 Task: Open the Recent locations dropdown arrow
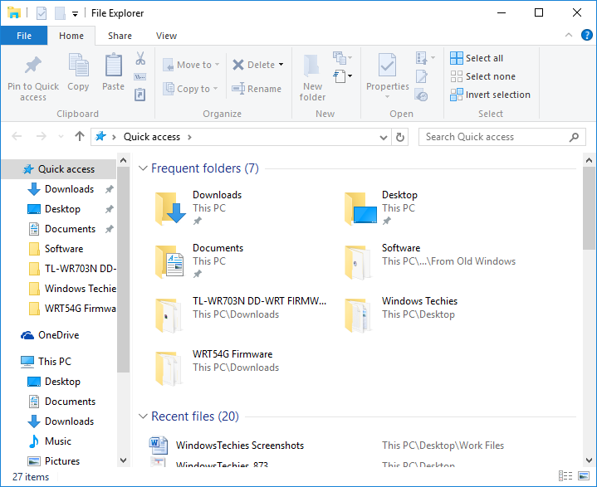[61, 136]
